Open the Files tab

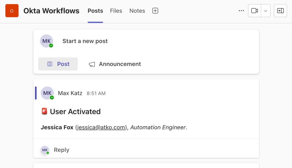coord(116,11)
